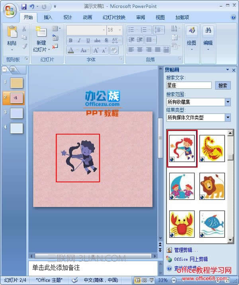This screenshot has width=239, height=285.
Task: Increase font size with A-up icon
Action: point(96,50)
